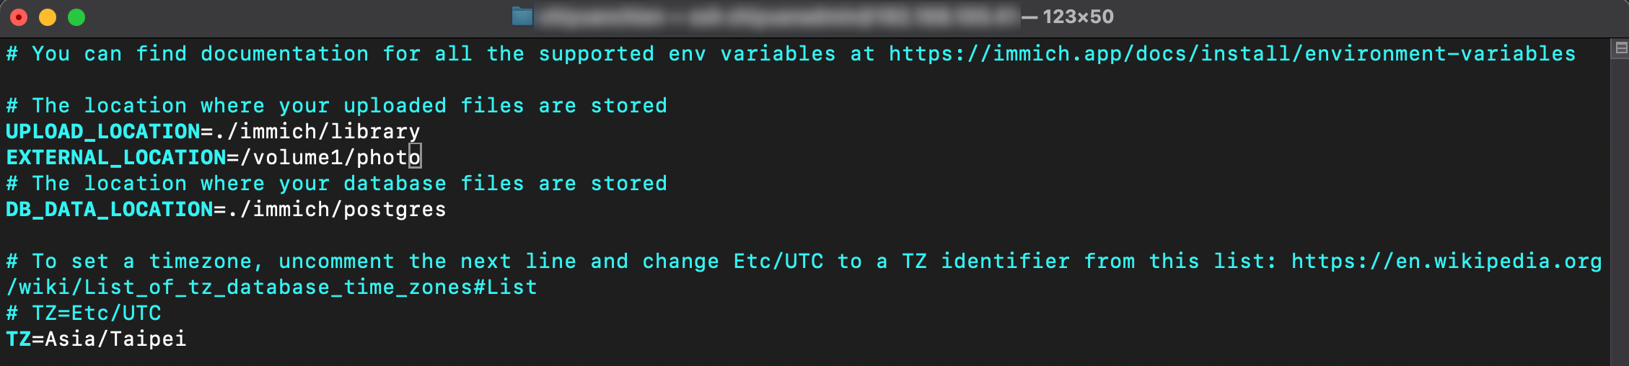The width and height of the screenshot is (1629, 366).
Task: Click the EXTERNAL_LOCATION variable name
Action: (116, 158)
